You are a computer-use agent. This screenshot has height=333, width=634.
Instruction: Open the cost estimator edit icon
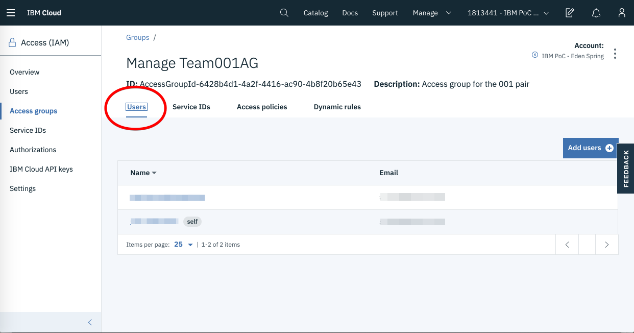(x=570, y=13)
